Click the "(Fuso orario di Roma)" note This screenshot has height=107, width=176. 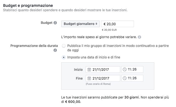98,84
